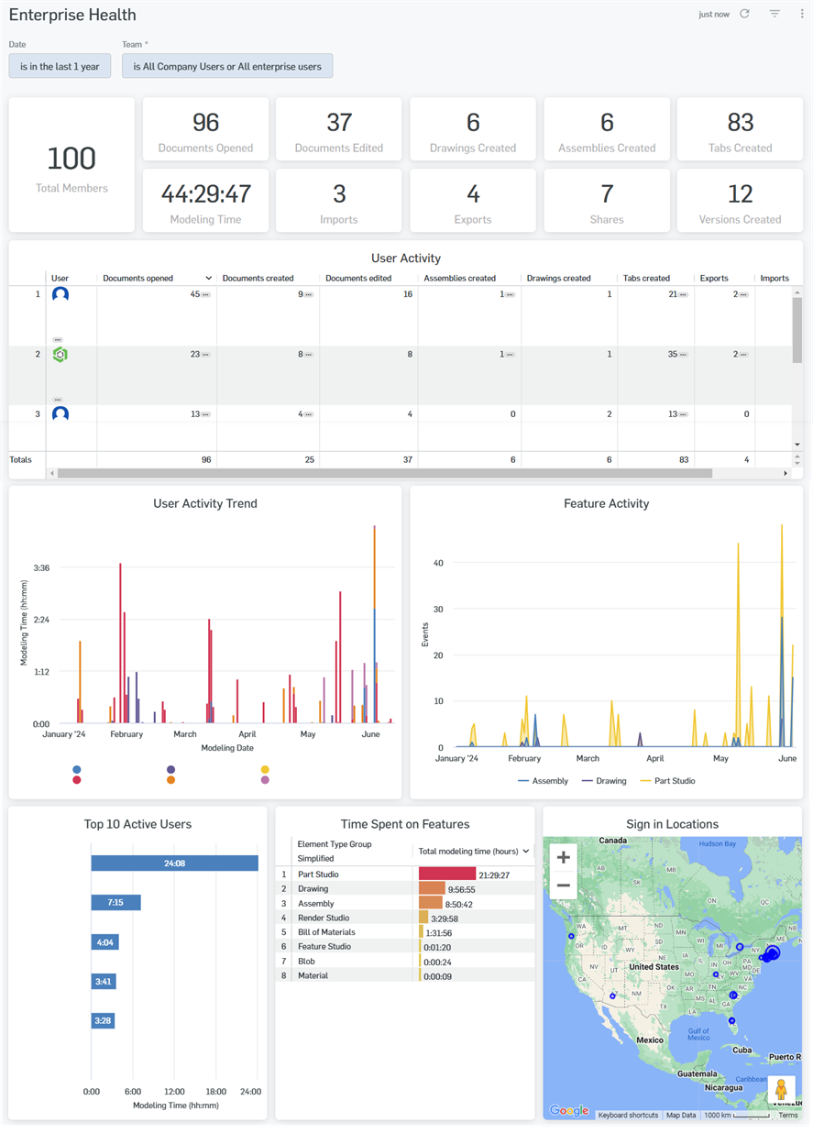Open the Date filter reading 'is in the last 1 year'
813x1133 pixels.
click(59, 66)
